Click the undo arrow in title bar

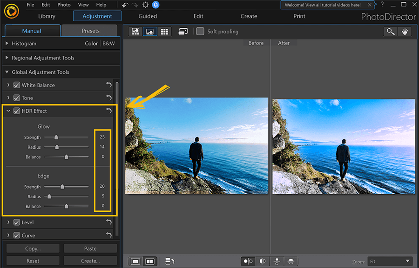(x=125, y=5)
